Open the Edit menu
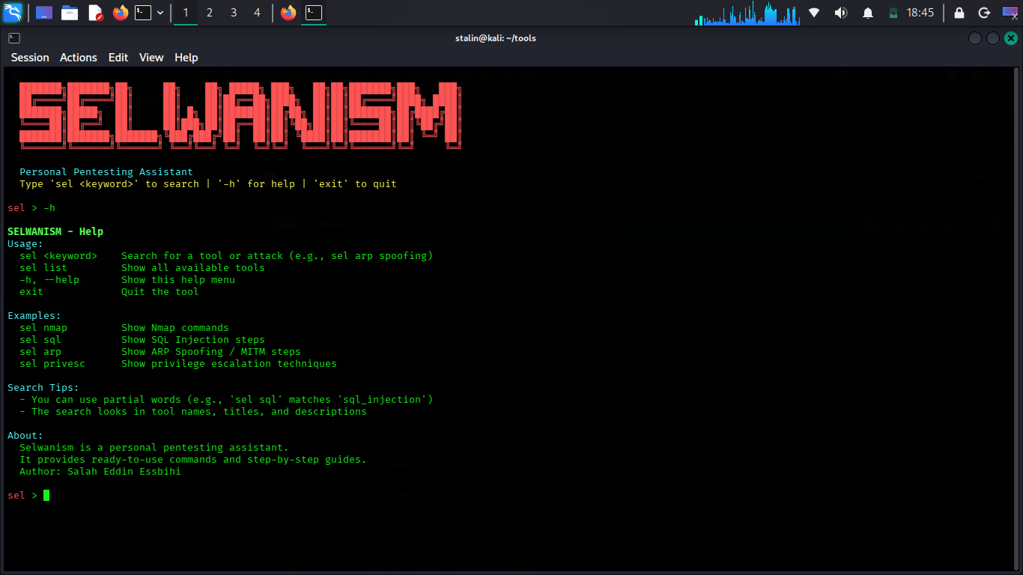 pos(118,58)
